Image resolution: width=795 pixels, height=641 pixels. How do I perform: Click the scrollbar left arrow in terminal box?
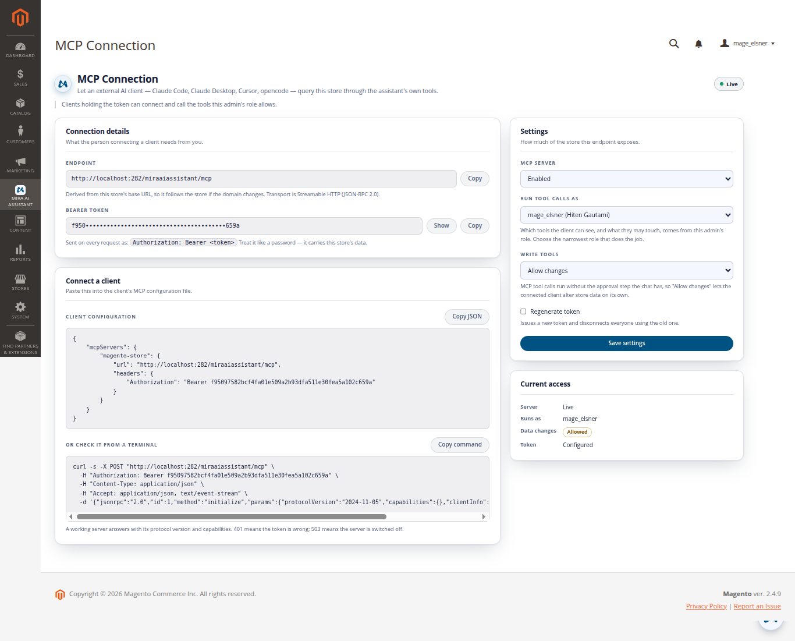71,516
